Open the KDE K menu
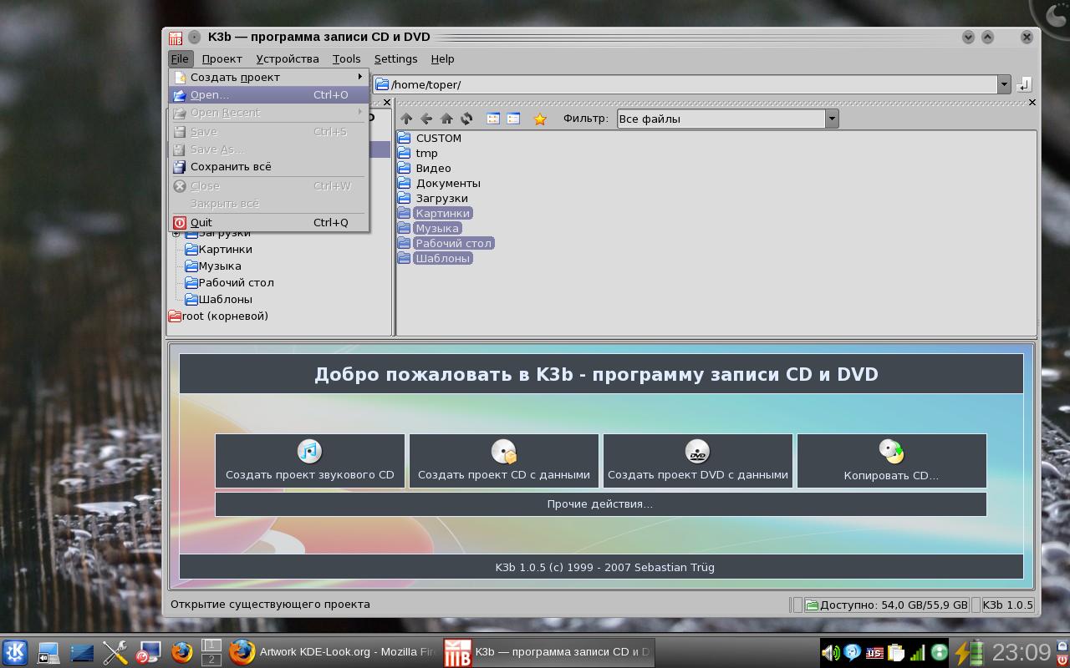This screenshot has height=668, width=1070. [x=15, y=652]
